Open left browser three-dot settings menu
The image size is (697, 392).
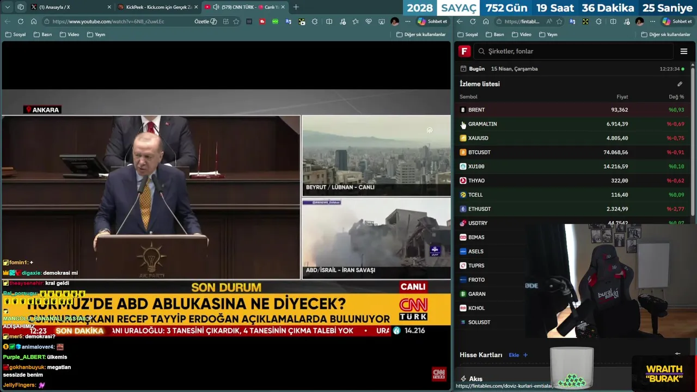coord(407,21)
